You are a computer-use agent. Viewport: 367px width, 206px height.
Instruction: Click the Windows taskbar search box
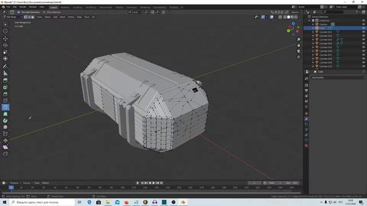(42, 202)
